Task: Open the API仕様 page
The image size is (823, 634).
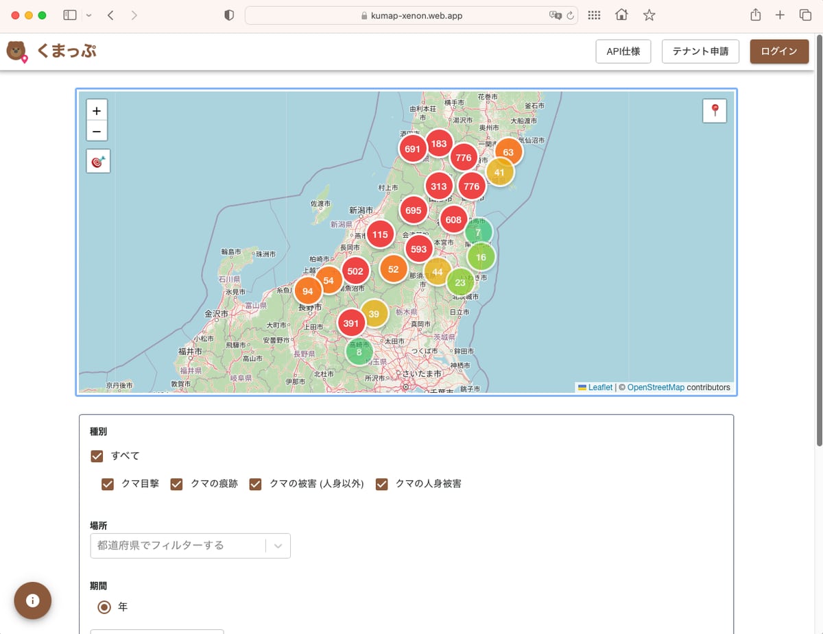Action: 622,51
